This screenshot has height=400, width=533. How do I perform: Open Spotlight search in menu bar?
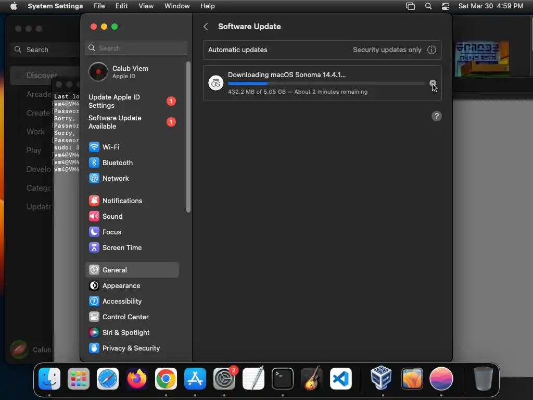pos(428,6)
